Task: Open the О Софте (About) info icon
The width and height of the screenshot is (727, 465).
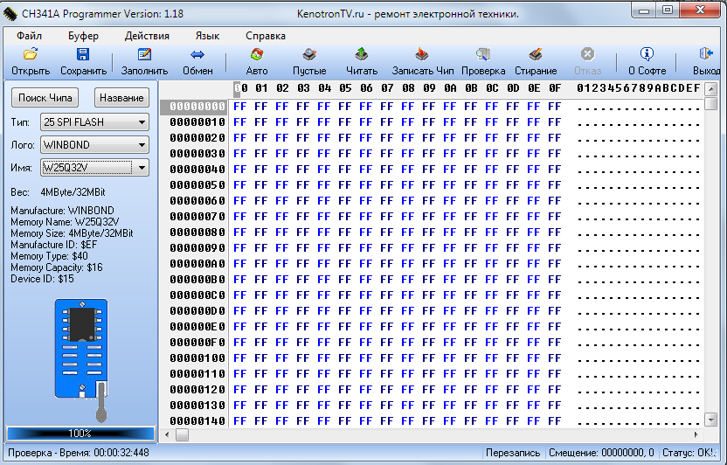Action: 647,55
